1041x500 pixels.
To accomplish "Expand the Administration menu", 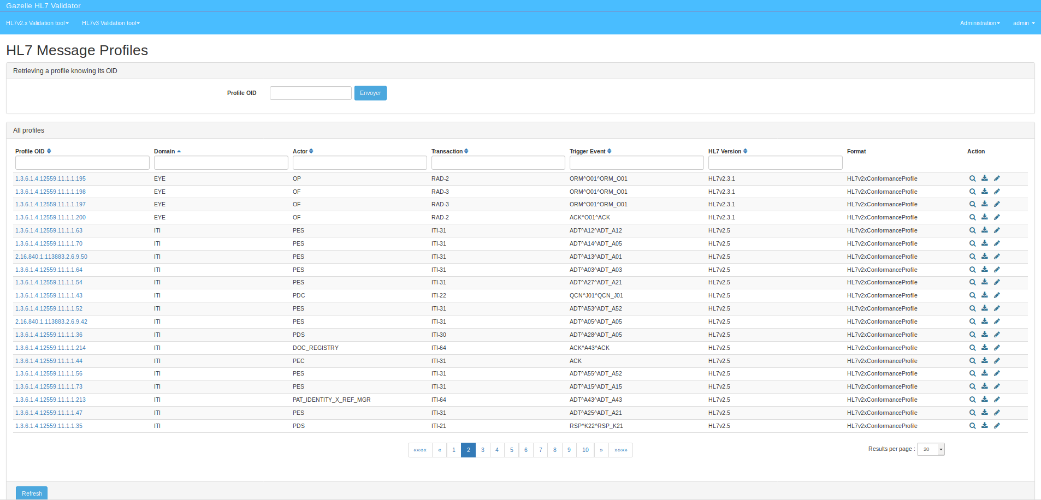I will (980, 23).
